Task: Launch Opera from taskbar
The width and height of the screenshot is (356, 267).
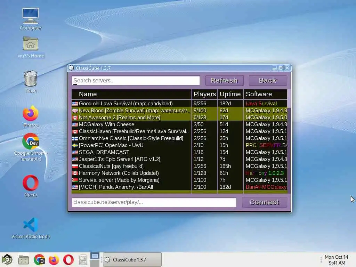Action: click(68, 260)
